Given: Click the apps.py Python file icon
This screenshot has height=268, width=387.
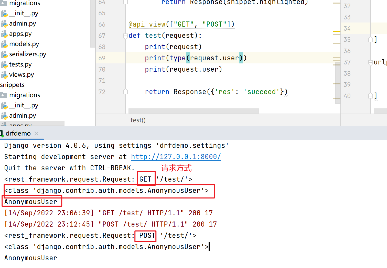Looking at the screenshot, I should [x=4, y=34].
